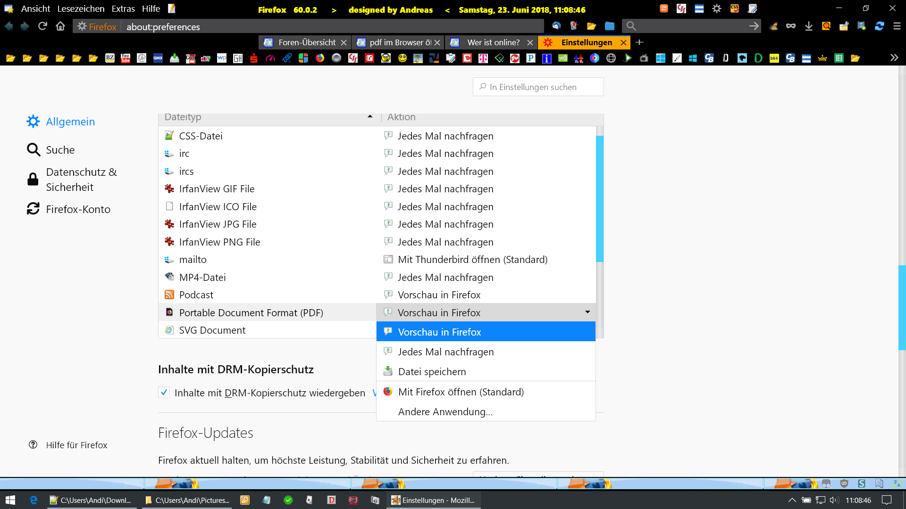Choose 'Datei speichern' option
This screenshot has width=906, height=509.
(x=432, y=372)
